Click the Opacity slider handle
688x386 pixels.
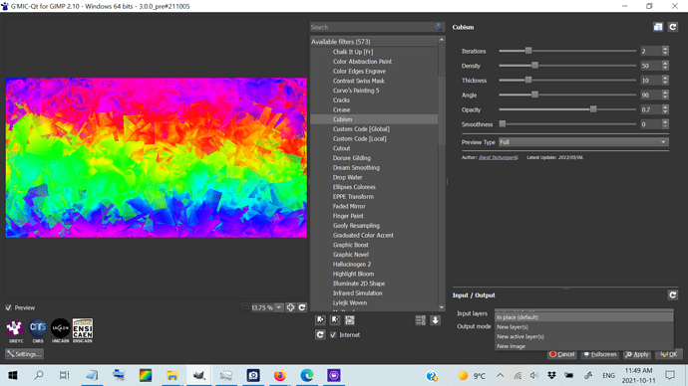click(x=593, y=109)
